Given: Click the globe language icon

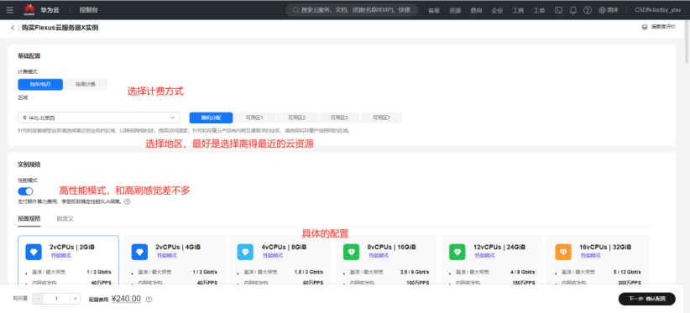Looking at the screenshot, I should (603, 10).
